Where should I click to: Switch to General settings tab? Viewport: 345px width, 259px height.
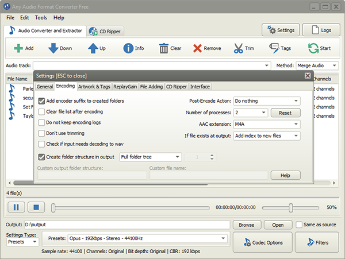45,87
